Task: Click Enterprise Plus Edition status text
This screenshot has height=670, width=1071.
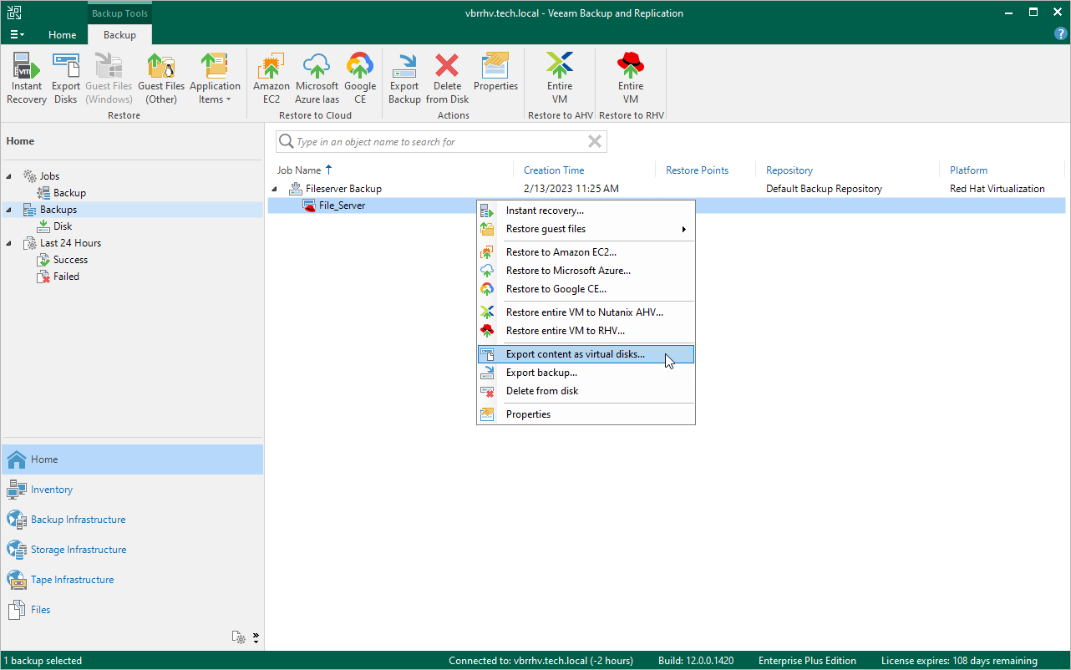Action: [807, 661]
